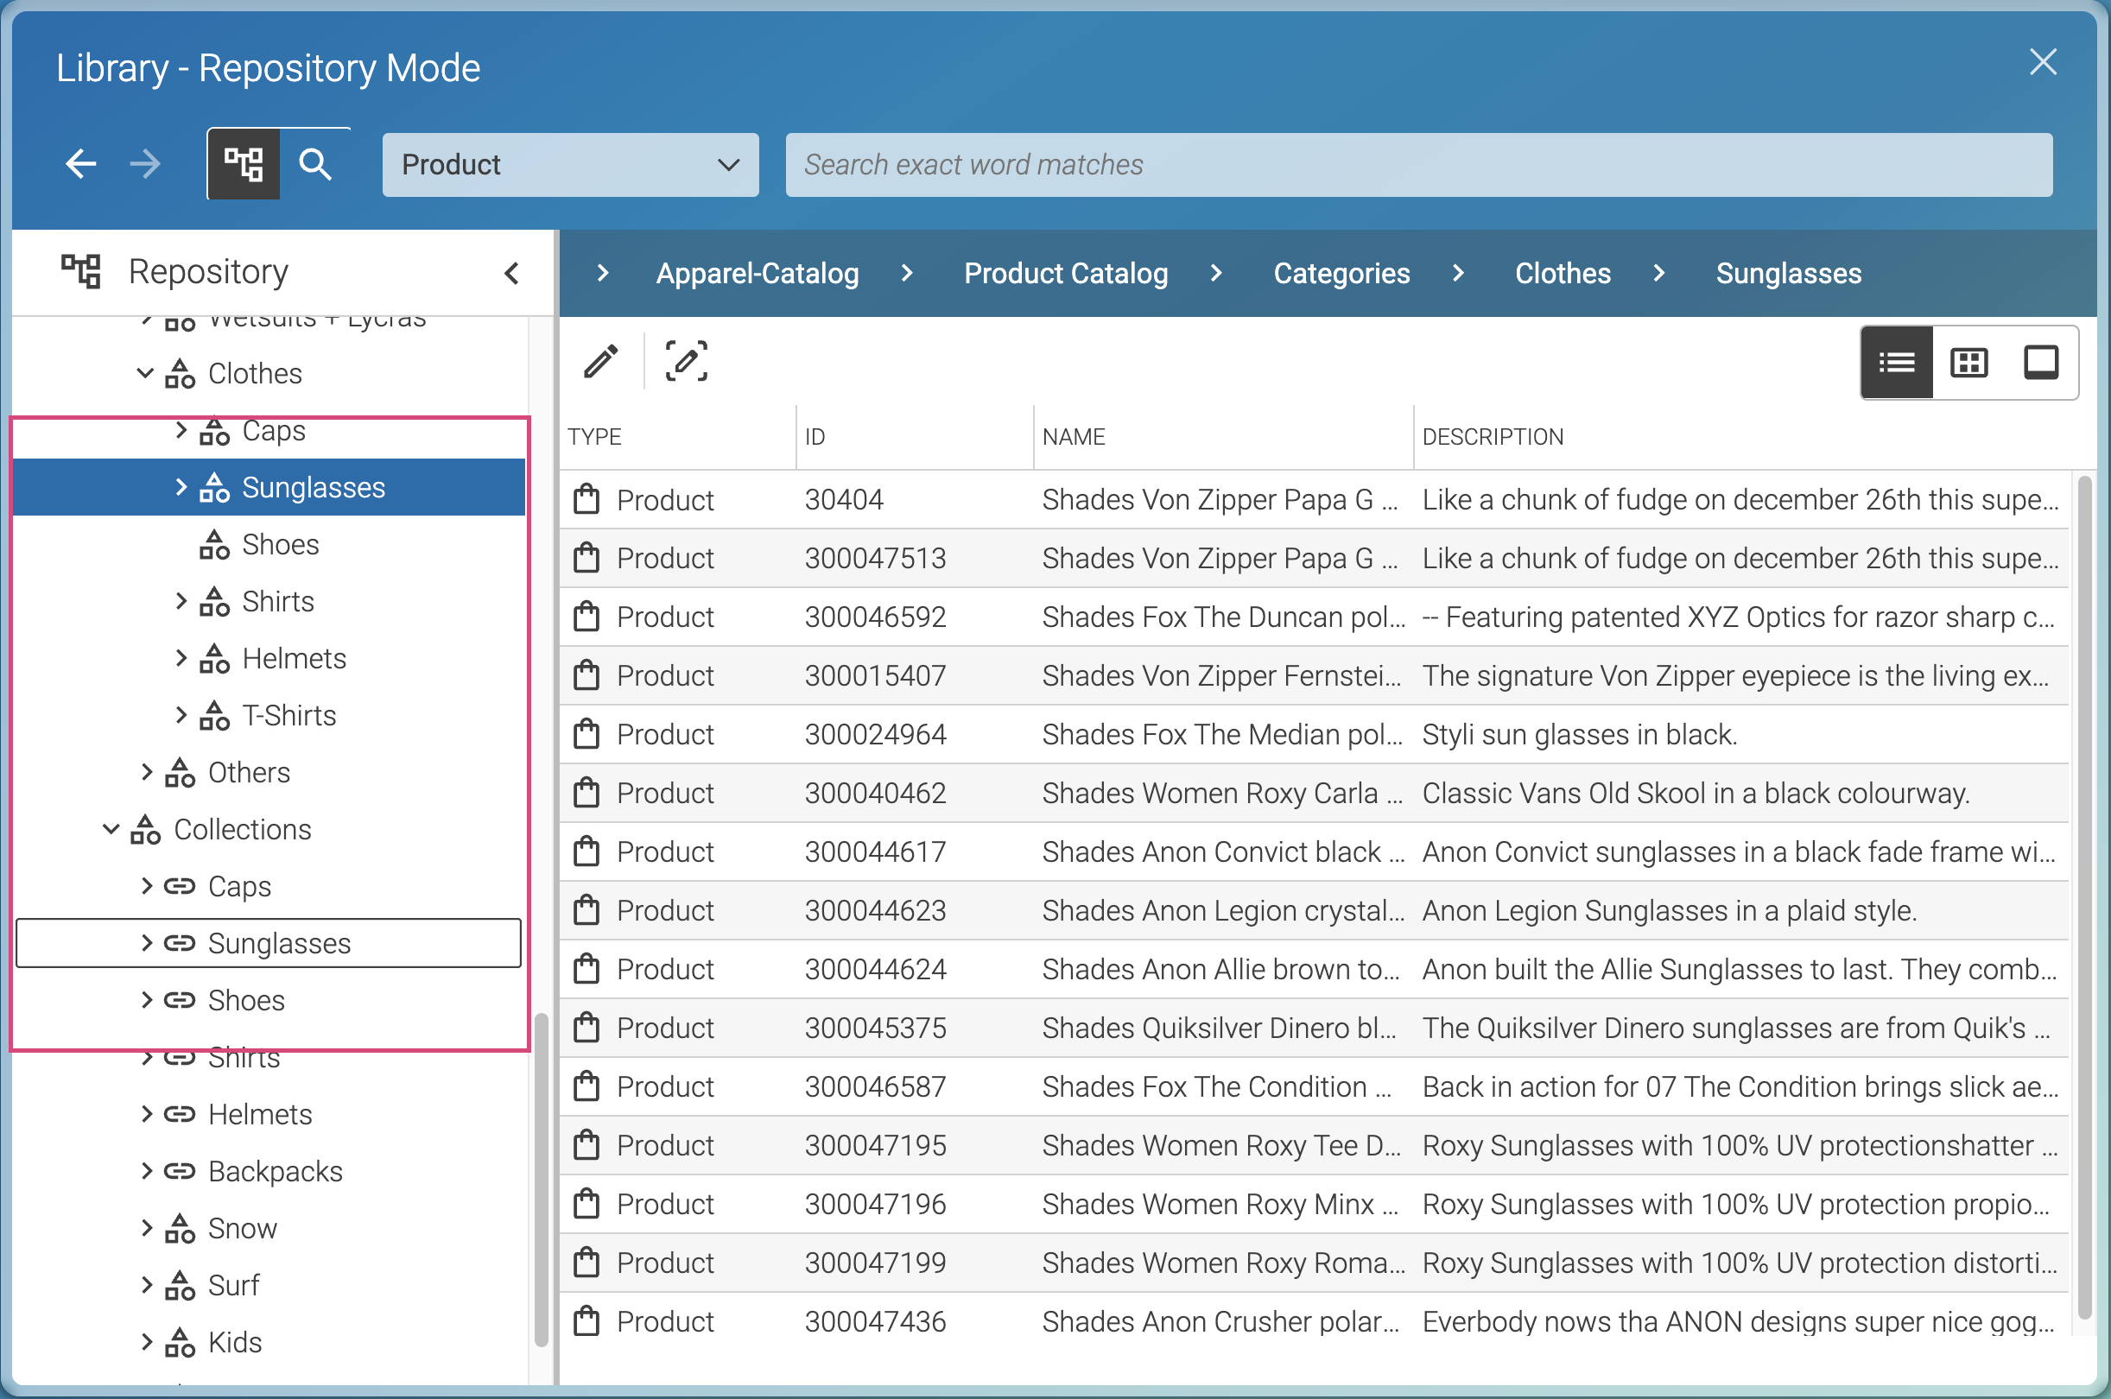
Task: Select the Shoes category under Clothes
Action: pyautogui.click(x=280, y=545)
